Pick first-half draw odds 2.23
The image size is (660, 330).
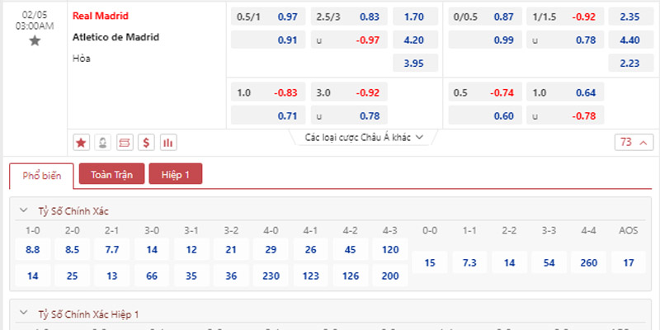pyautogui.click(x=631, y=64)
